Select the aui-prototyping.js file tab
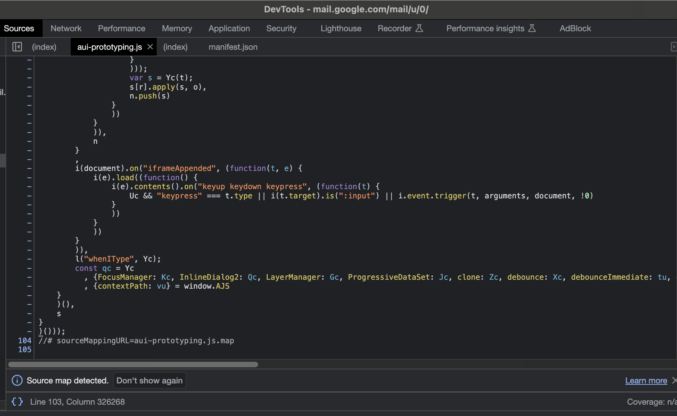Screen dimensions: 677x416 (110, 47)
